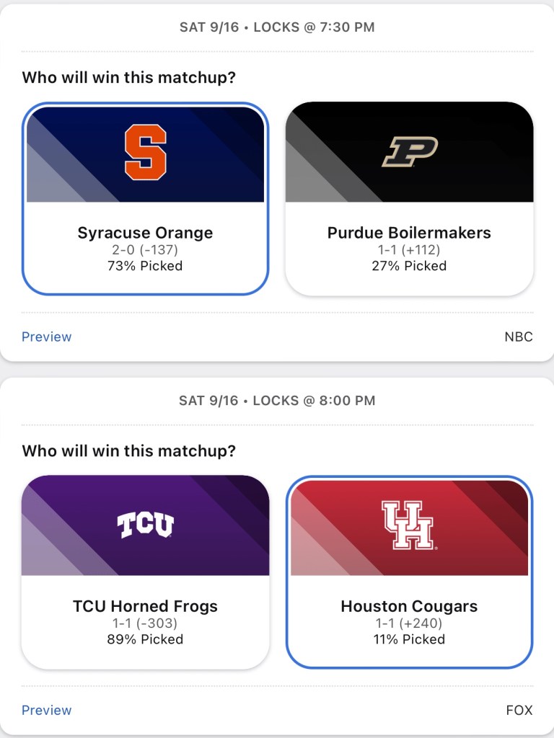Click Purdue's 1-1 (+112) odds line
This screenshot has width=554, height=738.
[409, 250]
